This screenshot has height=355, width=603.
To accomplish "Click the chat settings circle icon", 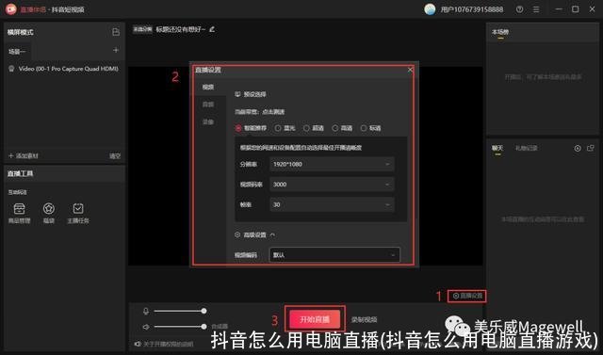I will (x=578, y=148).
